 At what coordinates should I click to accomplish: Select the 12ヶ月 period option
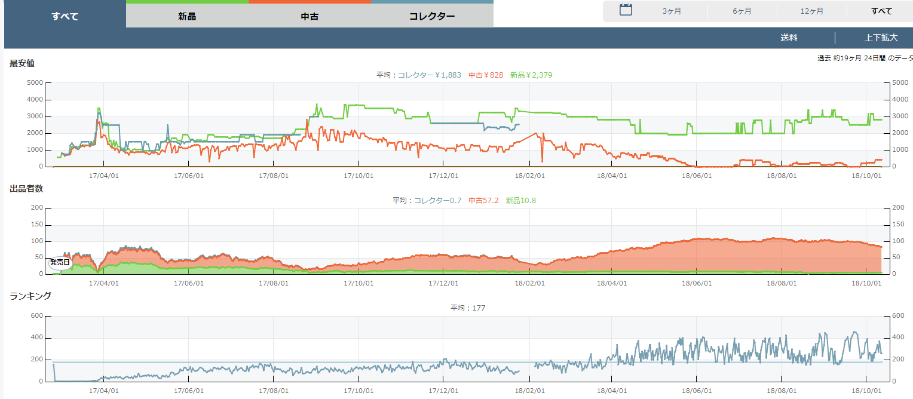click(811, 11)
